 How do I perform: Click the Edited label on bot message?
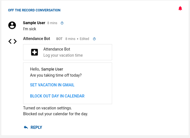point(84,39)
